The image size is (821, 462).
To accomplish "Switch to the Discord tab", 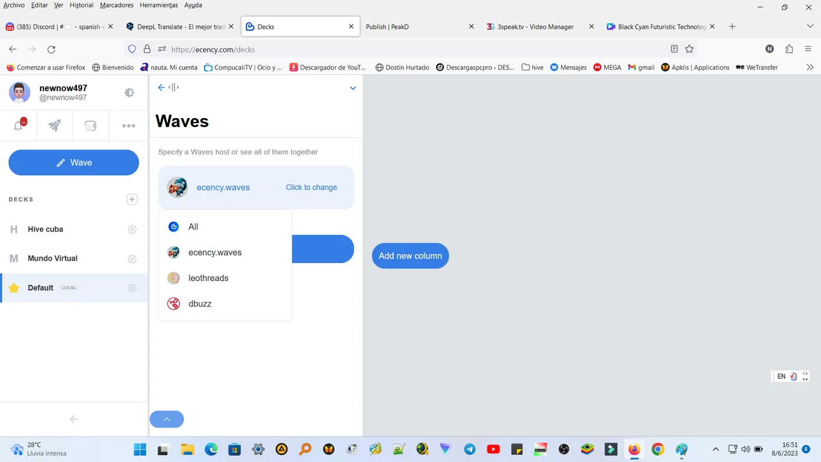I will (x=59, y=27).
